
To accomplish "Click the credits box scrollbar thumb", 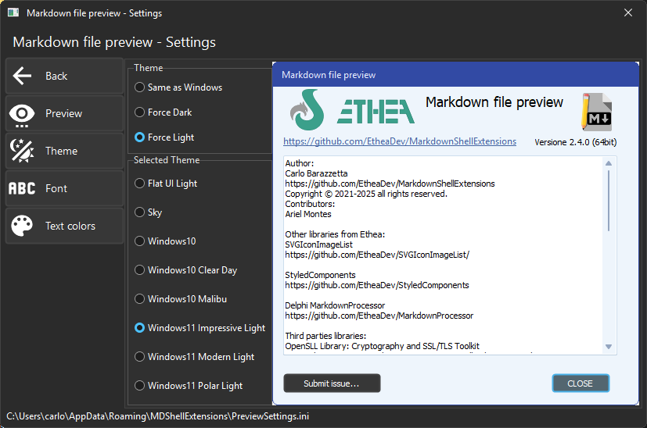I will click(609, 201).
